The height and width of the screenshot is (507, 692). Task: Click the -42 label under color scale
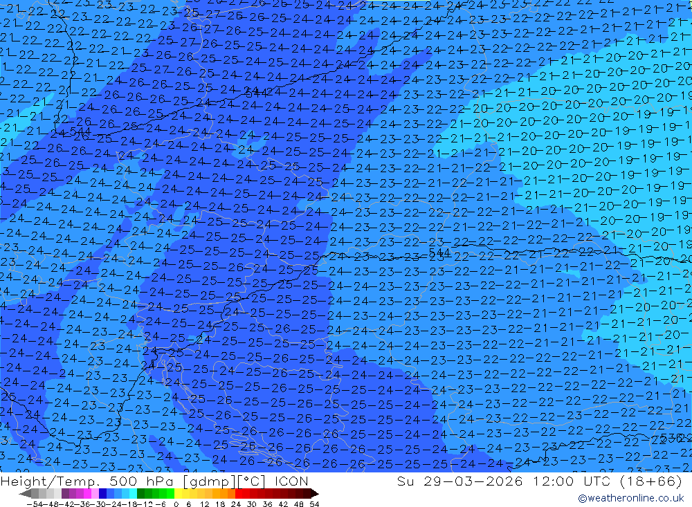[x=66, y=504]
